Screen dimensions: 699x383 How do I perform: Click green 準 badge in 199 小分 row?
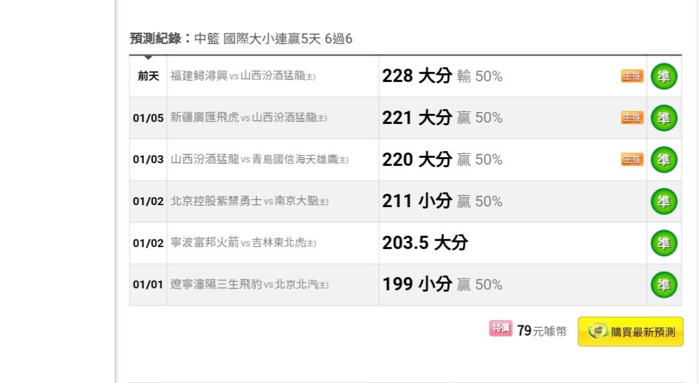click(664, 284)
